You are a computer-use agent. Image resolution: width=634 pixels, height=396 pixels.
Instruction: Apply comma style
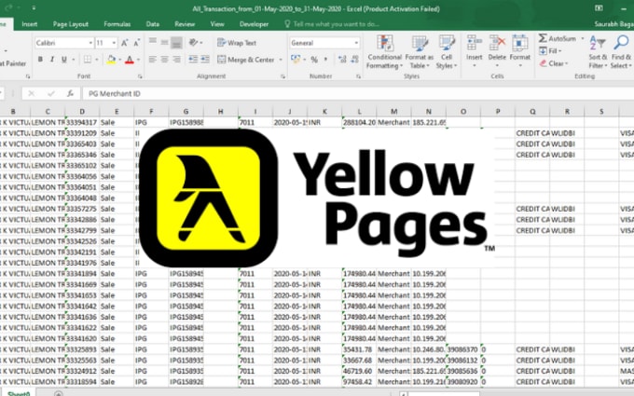pos(325,60)
